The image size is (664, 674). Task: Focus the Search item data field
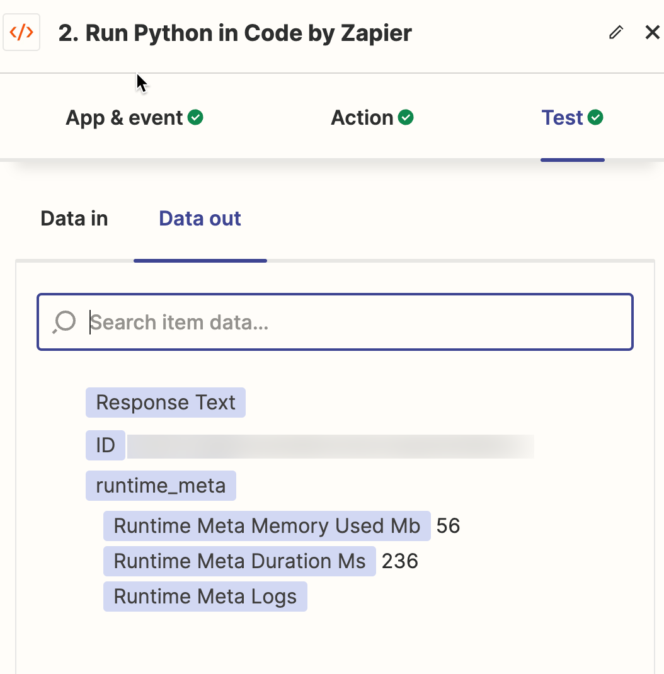tap(359, 322)
